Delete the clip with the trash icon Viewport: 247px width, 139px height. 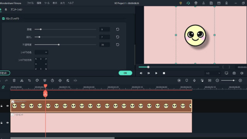(14, 81)
